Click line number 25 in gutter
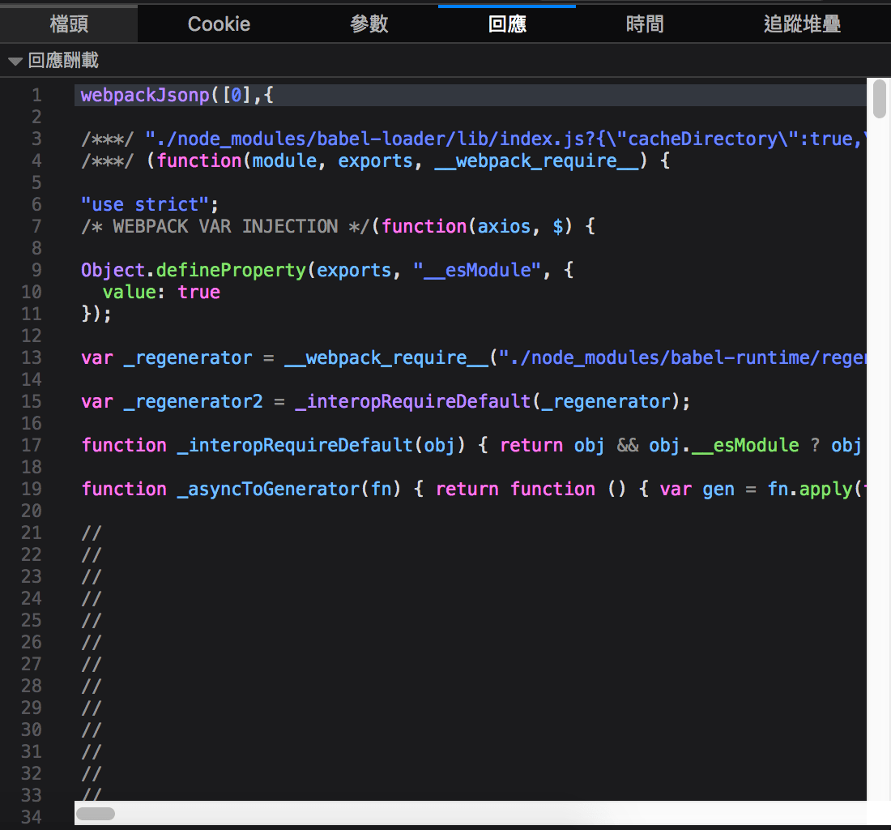 (32, 620)
